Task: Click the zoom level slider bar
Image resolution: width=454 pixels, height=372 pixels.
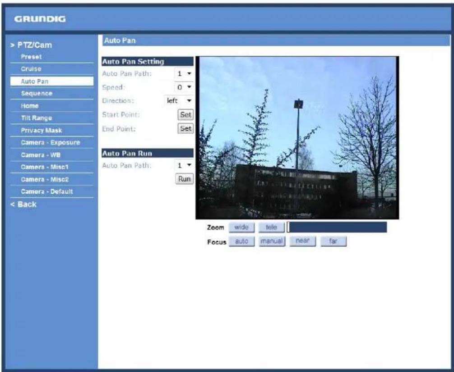Action: point(337,227)
